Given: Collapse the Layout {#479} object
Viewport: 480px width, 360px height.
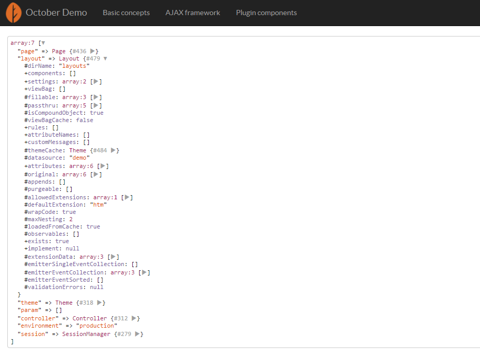Looking at the screenshot, I should [x=105, y=58].
